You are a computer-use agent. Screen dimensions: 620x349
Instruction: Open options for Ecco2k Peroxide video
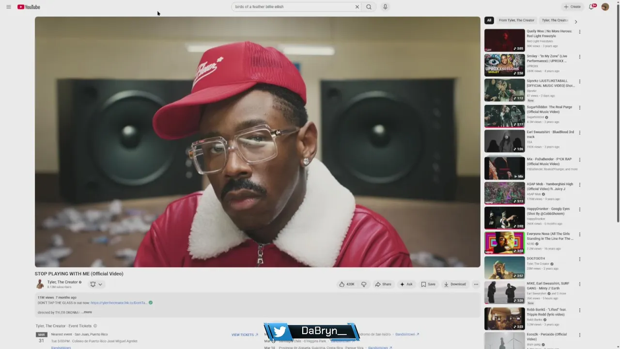click(x=579, y=335)
